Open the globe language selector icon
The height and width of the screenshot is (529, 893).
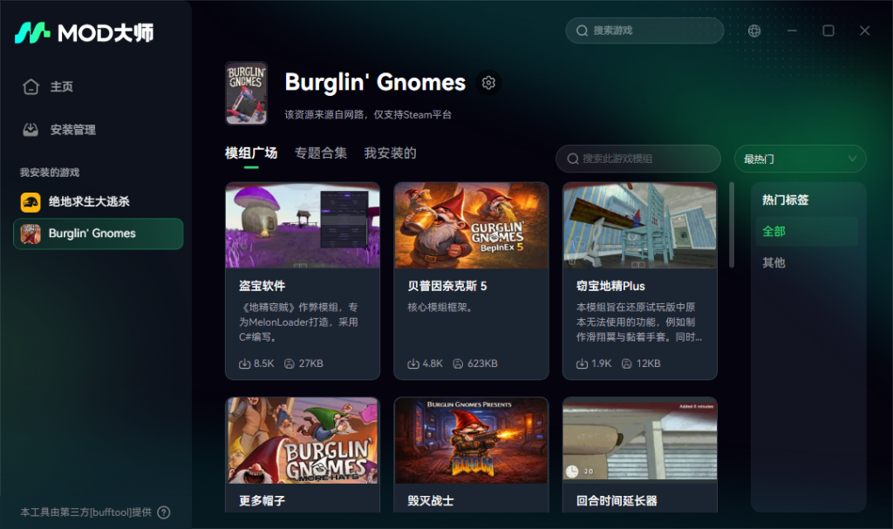tap(754, 31)
